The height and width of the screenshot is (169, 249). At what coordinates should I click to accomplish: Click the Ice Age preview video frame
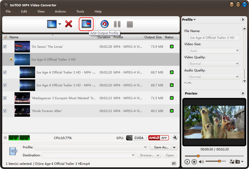tap(214, 122)
